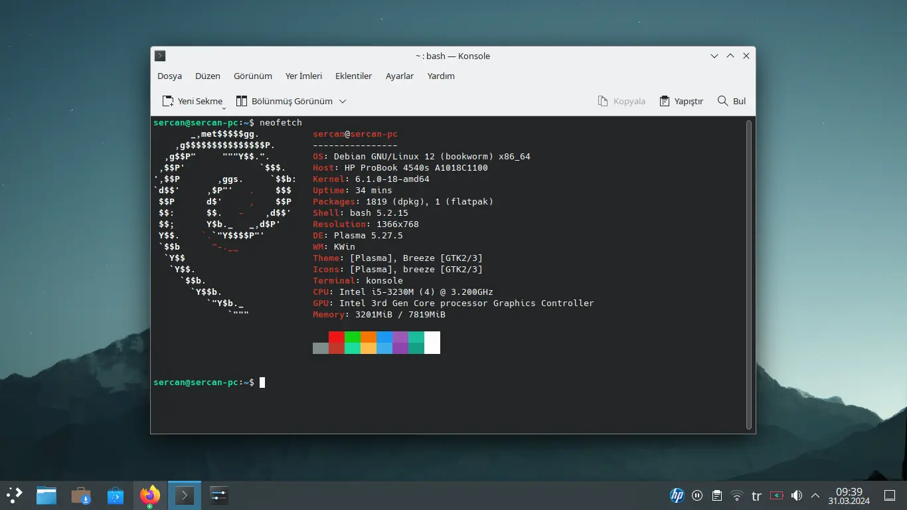Click the Terminal konsole line
The height and width of the screenshot is (510, 907).
click(358, 281)
